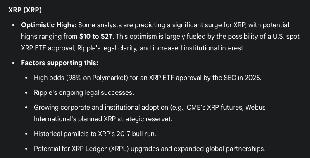Click the Historical parallels bullet line

pos(95,134)
